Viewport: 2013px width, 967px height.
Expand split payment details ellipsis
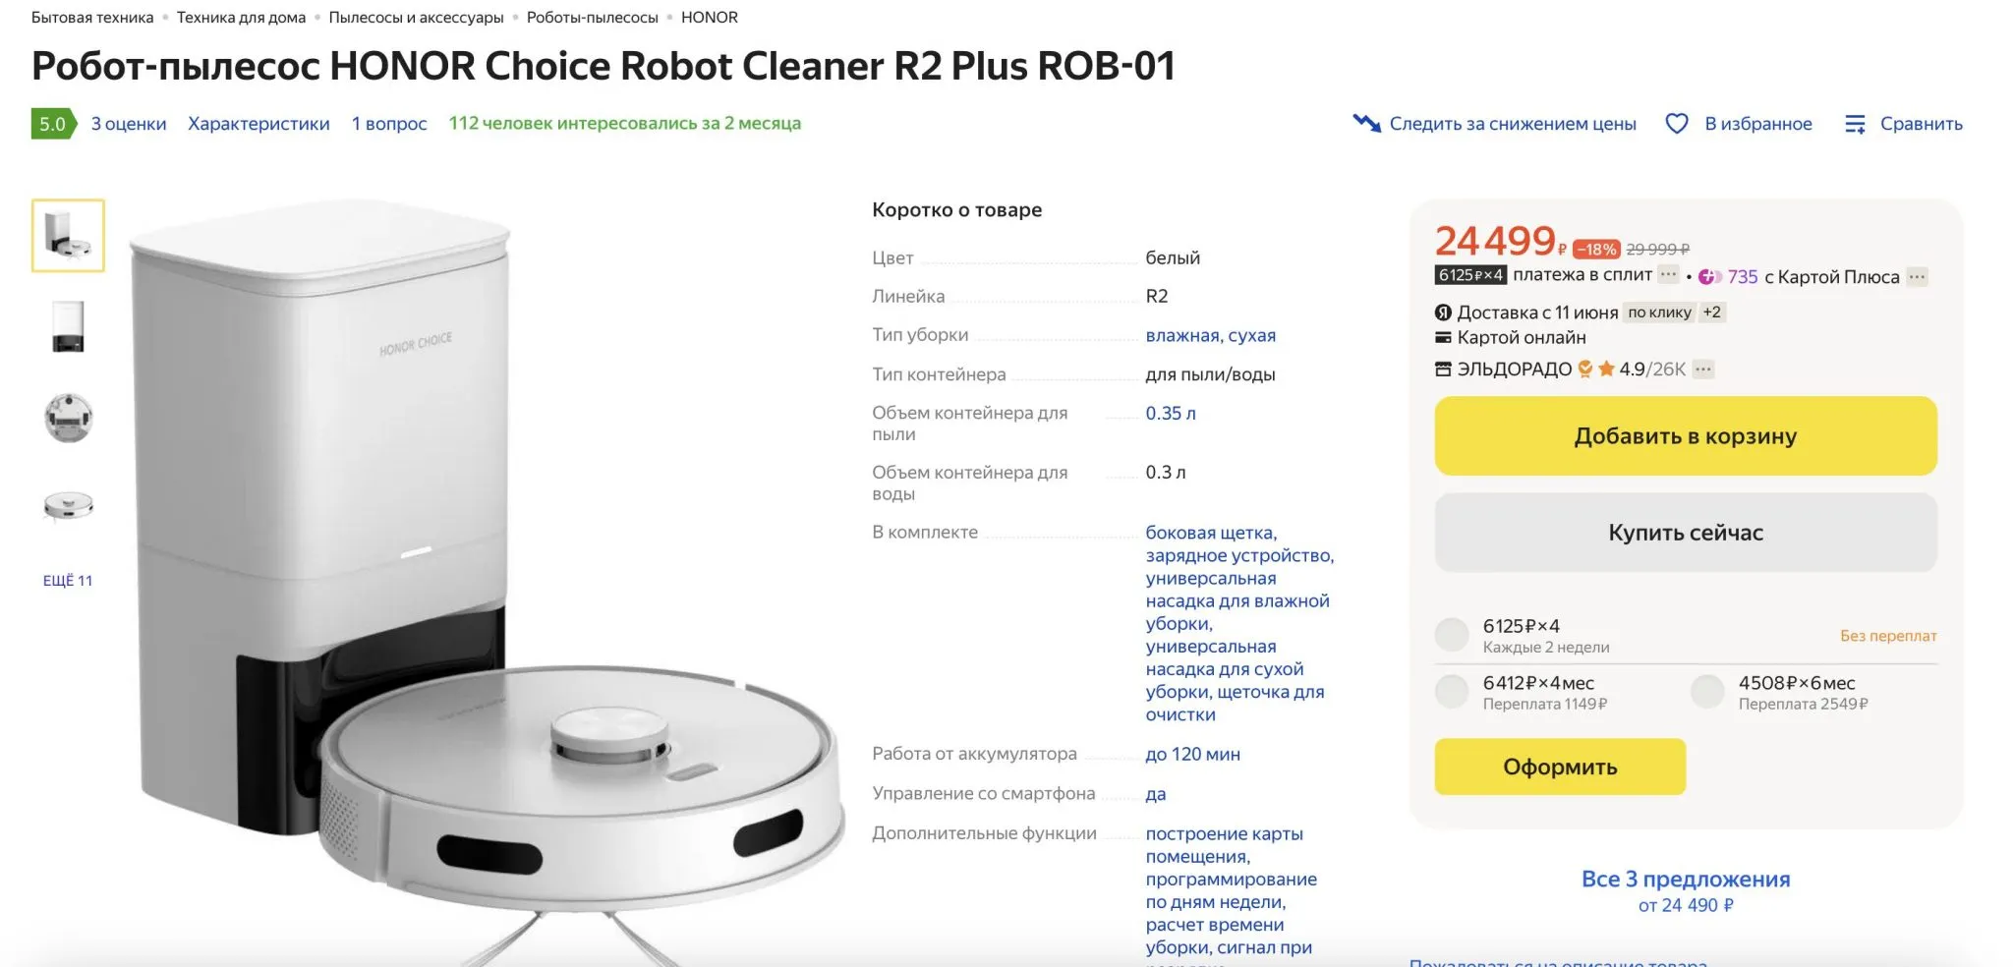[1668, 275]
